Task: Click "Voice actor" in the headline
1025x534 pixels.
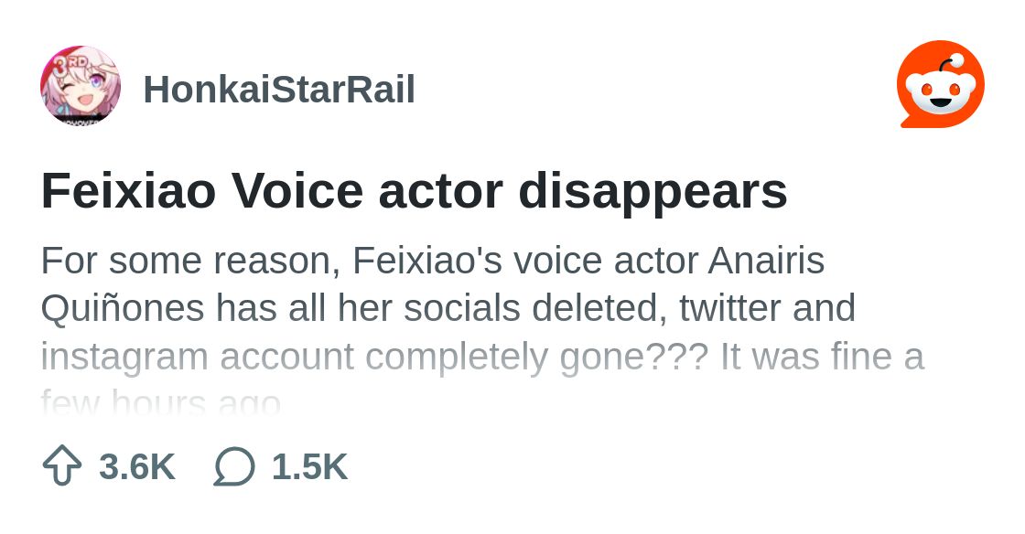Action: pos(367,190)
